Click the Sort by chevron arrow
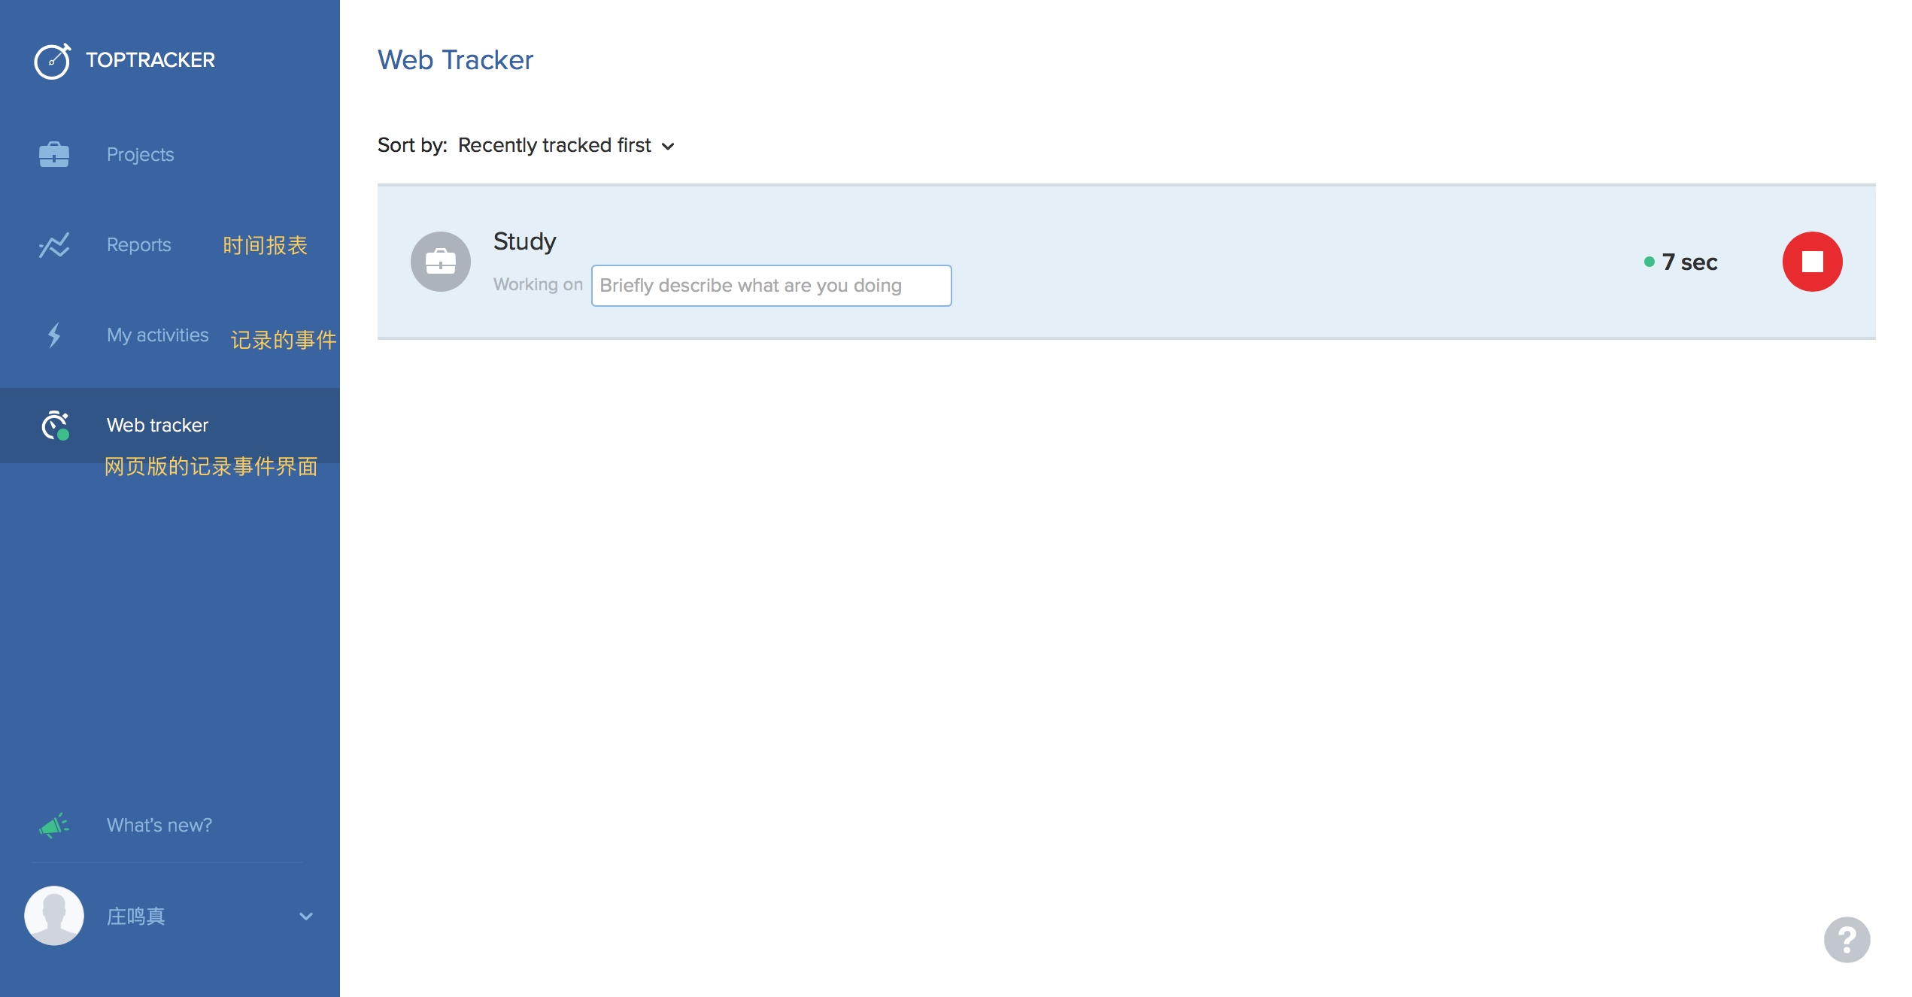This screenshot has width=1912, height=997. pos(668,147)
